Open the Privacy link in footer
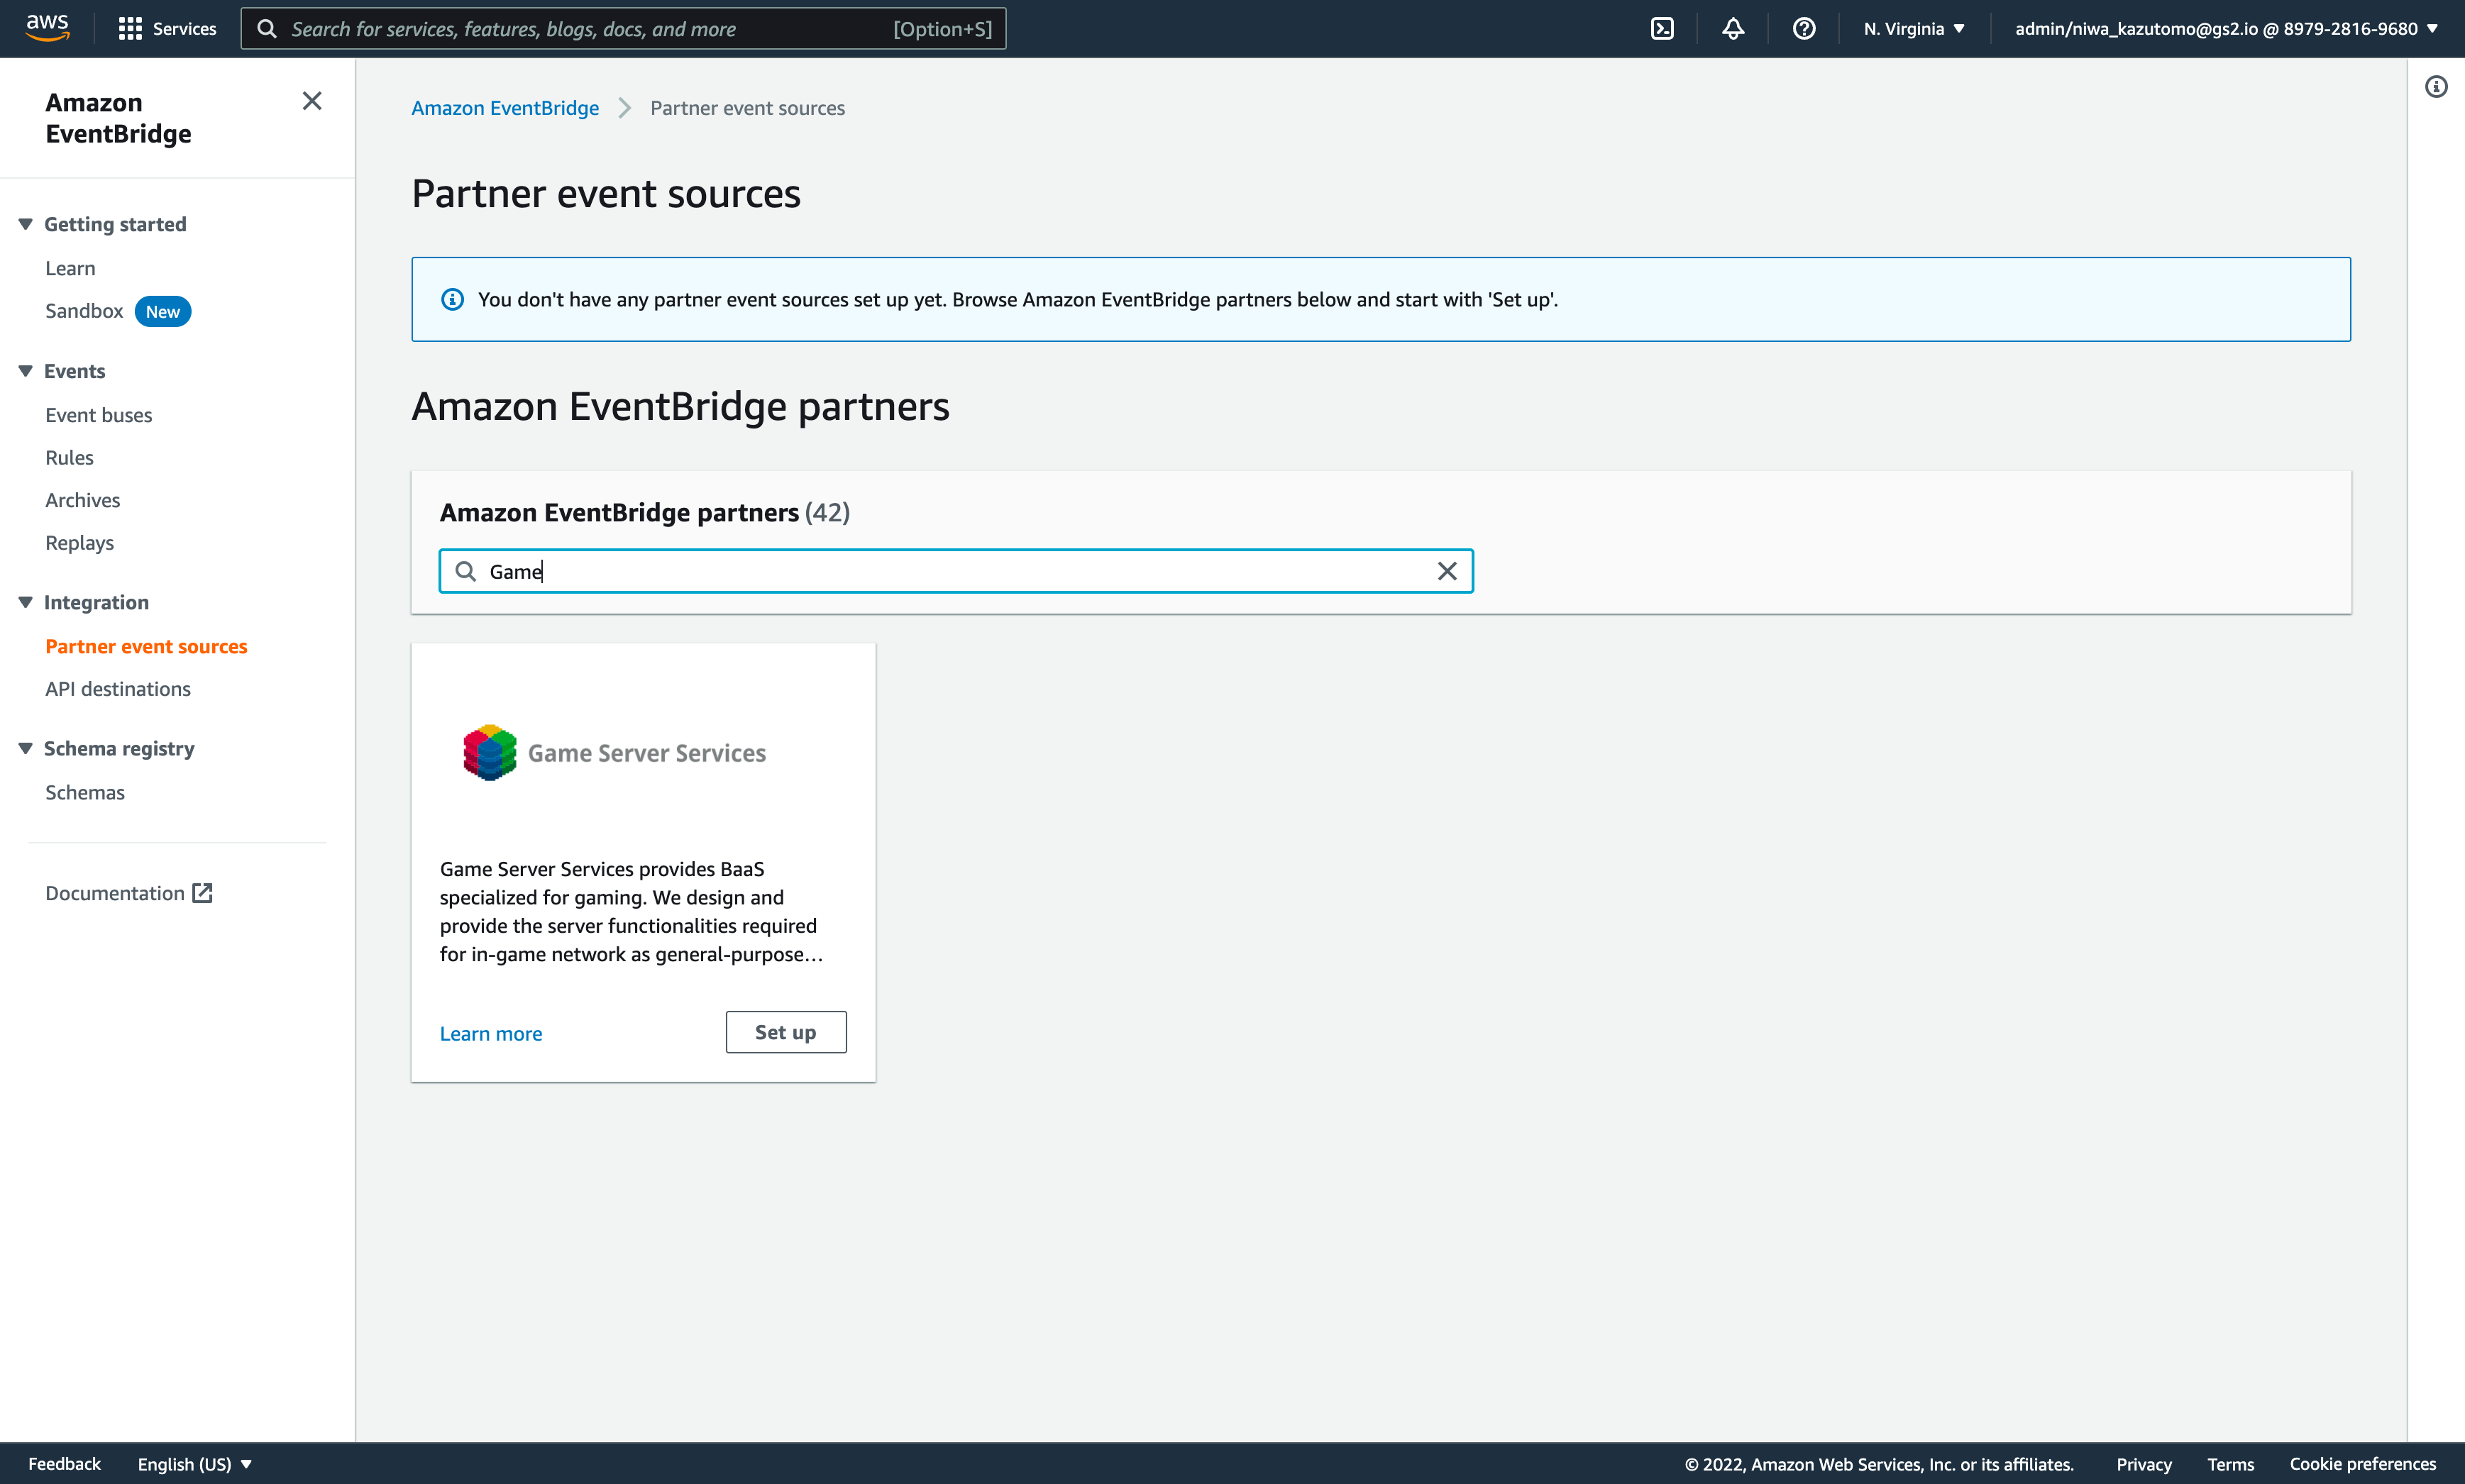Viewport: 2465px width, 1484px height. 2144,1464
